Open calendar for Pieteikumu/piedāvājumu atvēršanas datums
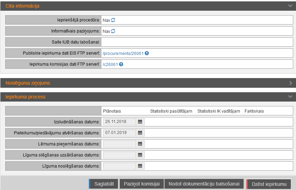Viewport: 296px width, 190px height. (140, 133)
